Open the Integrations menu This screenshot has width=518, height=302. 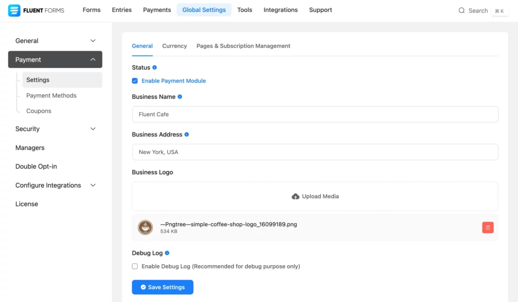click(280, 10)
